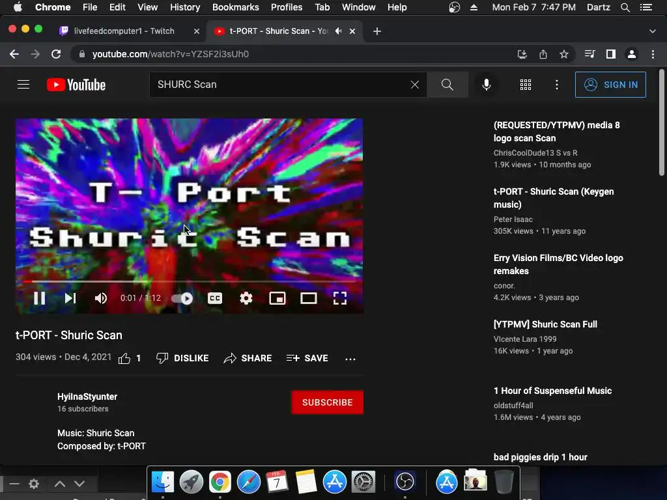Open Finder from the Dock

[x=163, y=482]
